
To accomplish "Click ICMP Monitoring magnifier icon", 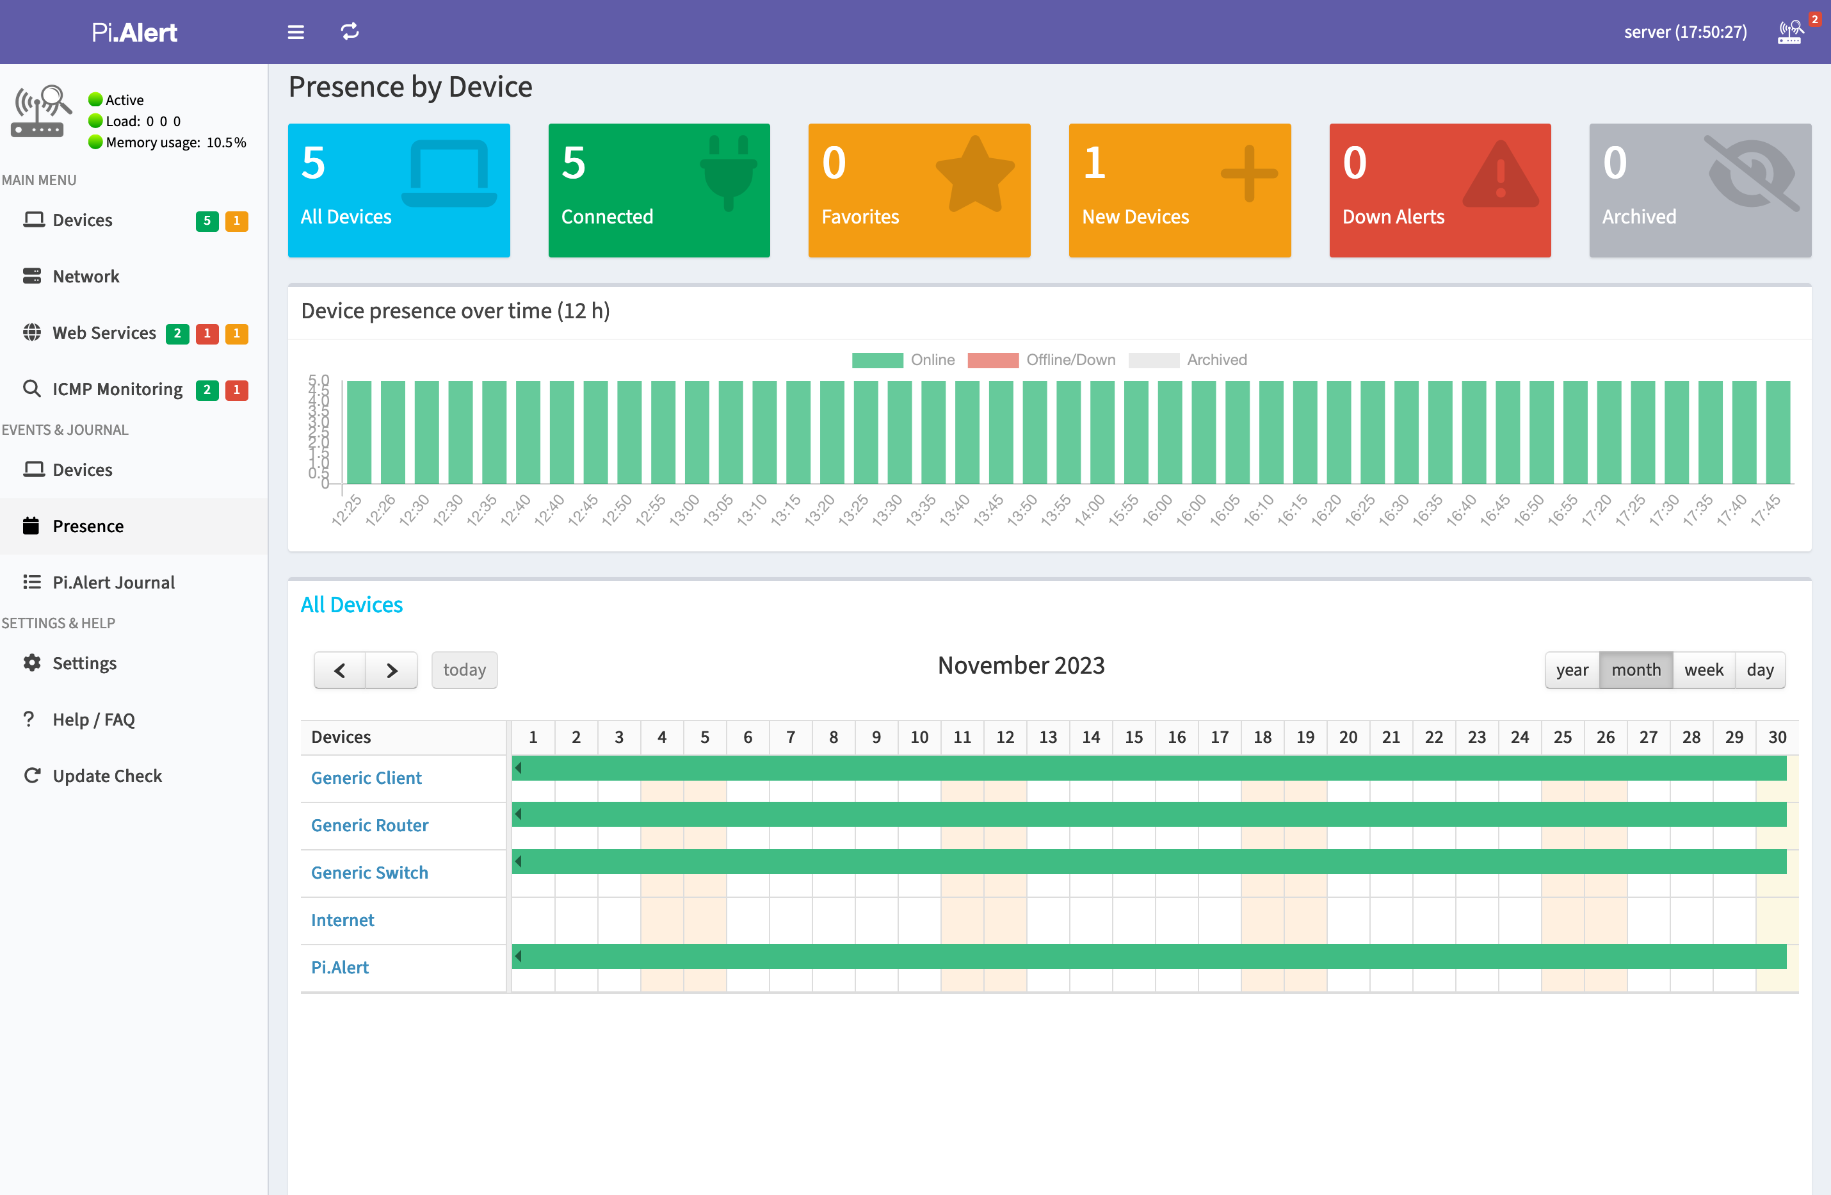I will pos(31,389).
